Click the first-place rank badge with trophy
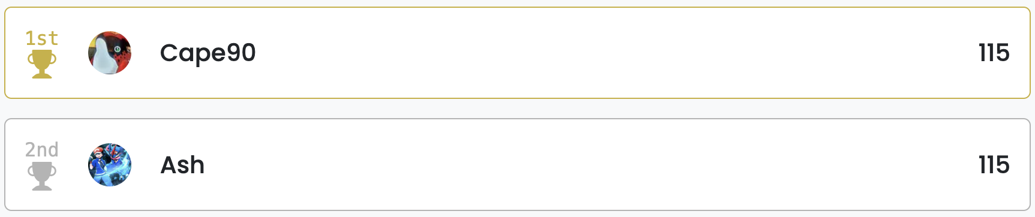 pyautogui.click(x=42, y=54)
